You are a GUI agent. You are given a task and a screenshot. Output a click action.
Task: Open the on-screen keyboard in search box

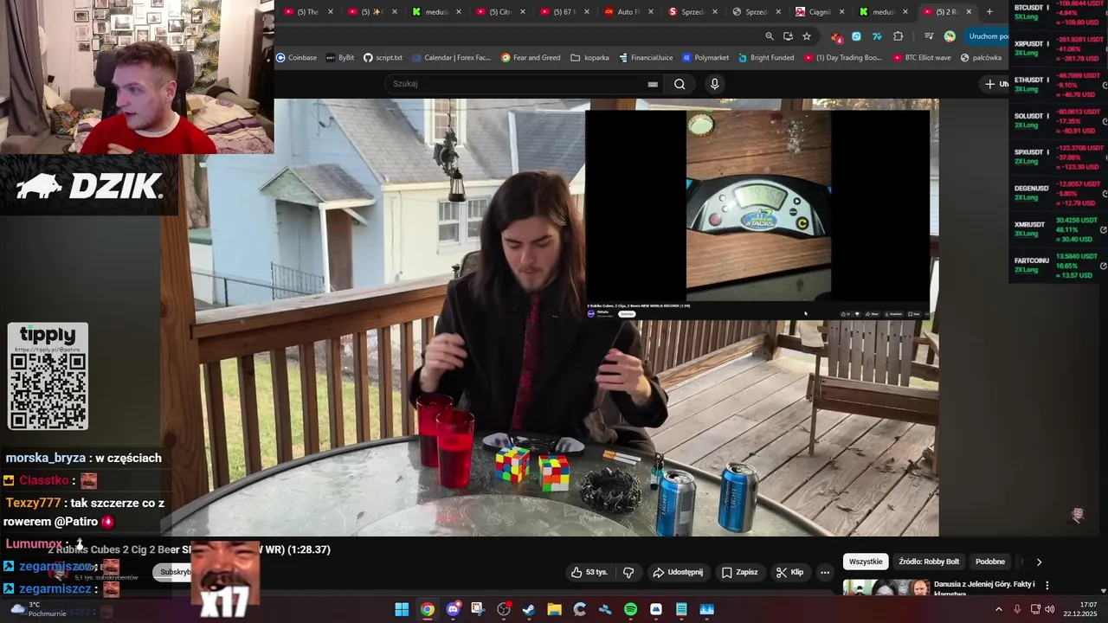pyautogui.click(x=653, y=84)
